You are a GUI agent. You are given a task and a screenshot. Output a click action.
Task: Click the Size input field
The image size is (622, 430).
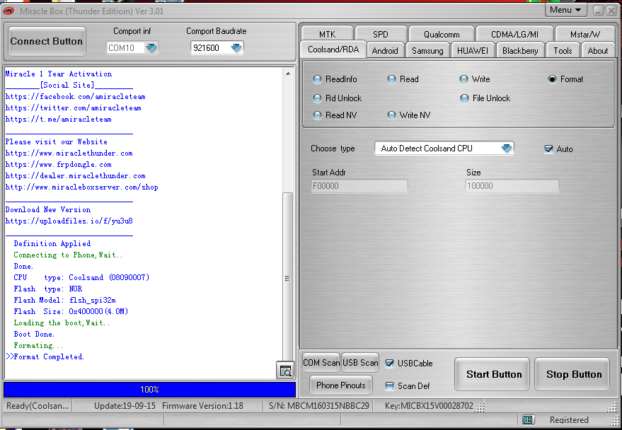[x=512, y=186]
